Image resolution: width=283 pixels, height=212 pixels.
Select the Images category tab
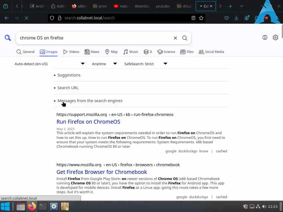49,52
